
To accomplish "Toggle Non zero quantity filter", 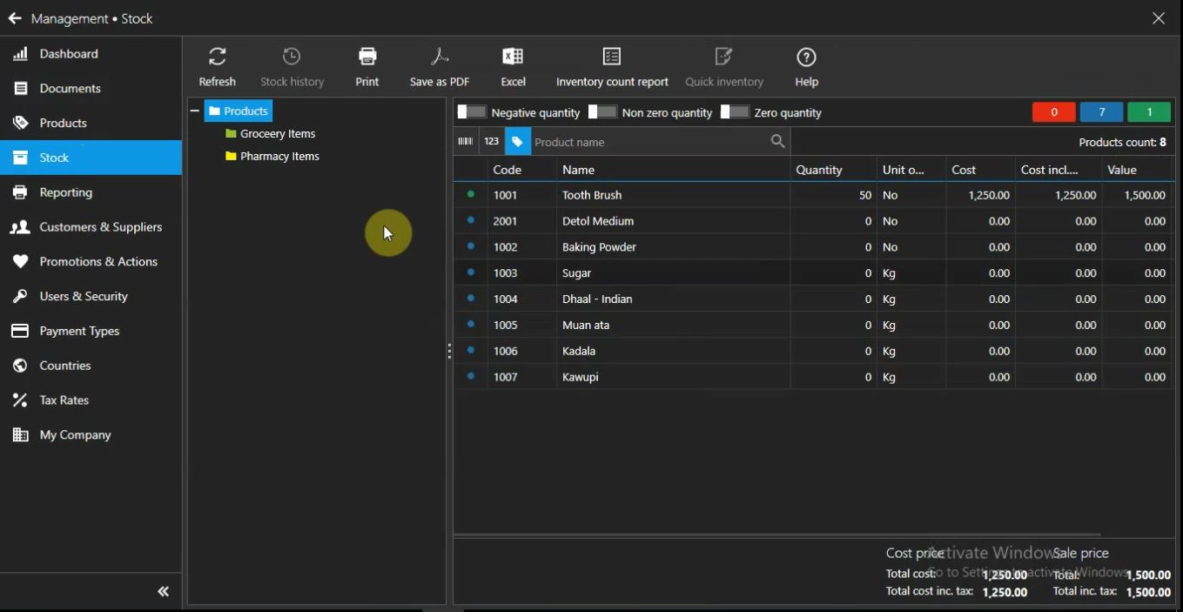I will pos(602,112).
